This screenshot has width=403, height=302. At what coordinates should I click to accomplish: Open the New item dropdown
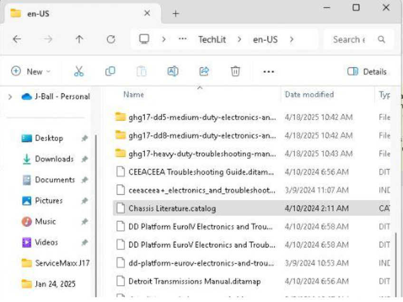pyautogui.click(x=31, y=72)
